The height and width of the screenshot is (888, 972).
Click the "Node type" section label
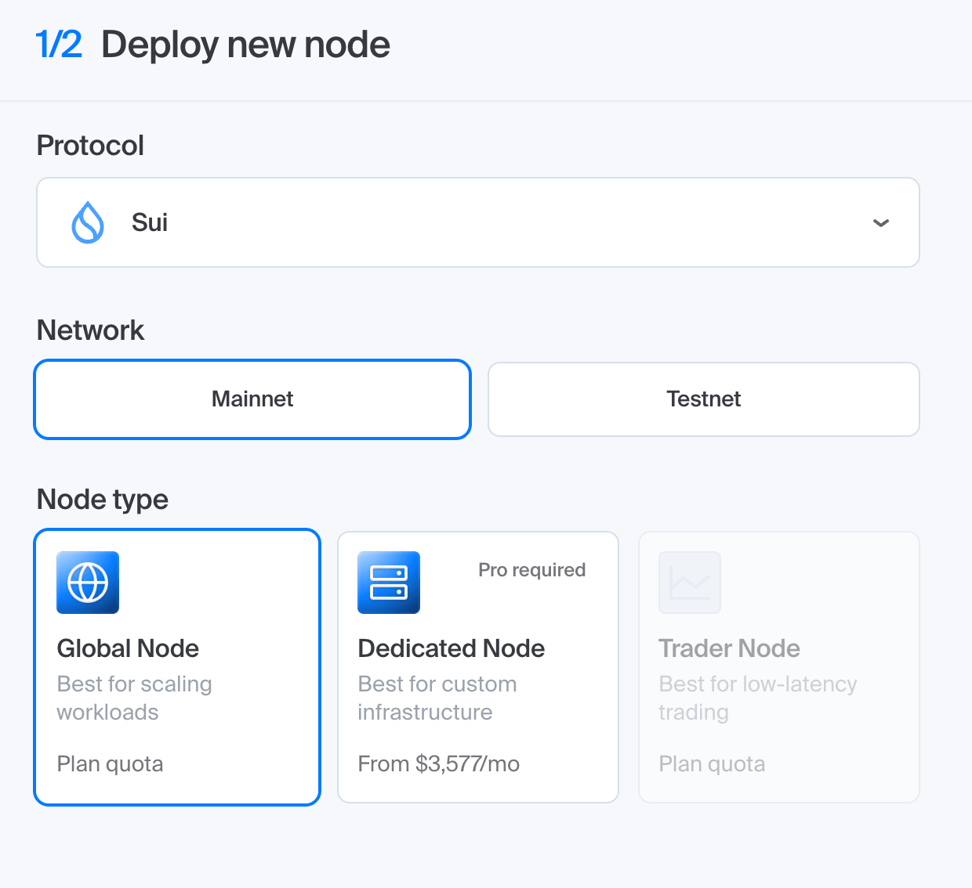(x=103, y=500)
